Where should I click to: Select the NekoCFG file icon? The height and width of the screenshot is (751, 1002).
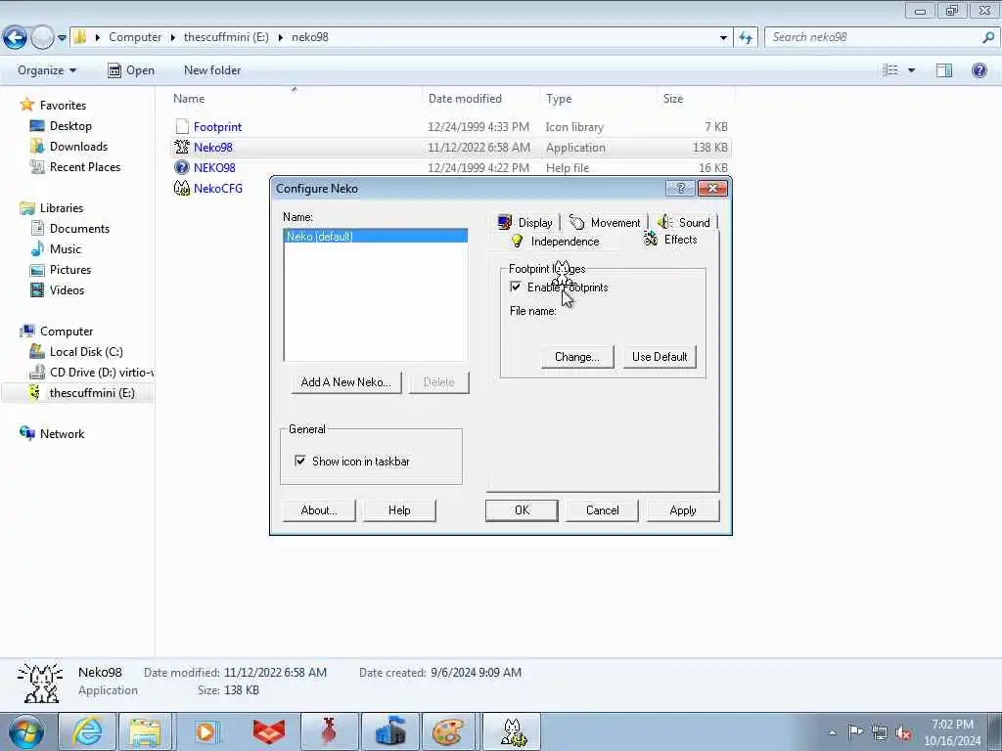coord(182,189)
